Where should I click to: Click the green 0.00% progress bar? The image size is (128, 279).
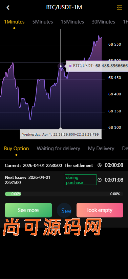click(x=13, y=194)
